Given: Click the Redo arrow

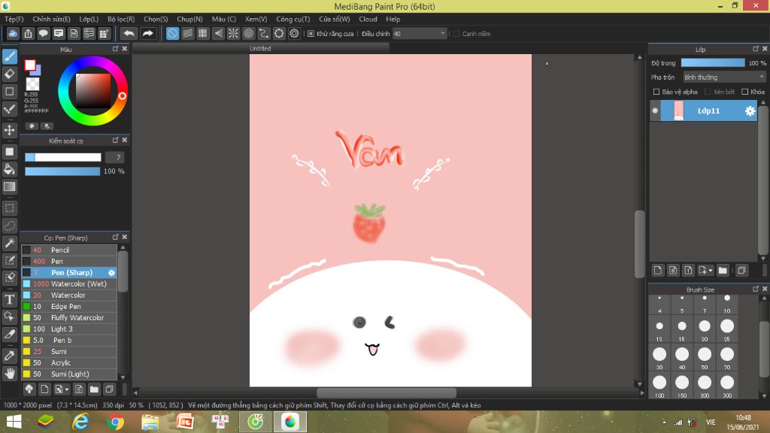Looking at the screenshot, I should 147,33.
